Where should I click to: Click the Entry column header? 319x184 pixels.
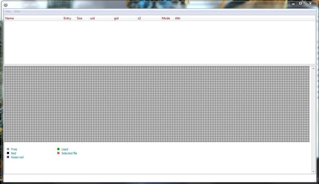click(67, 18)
